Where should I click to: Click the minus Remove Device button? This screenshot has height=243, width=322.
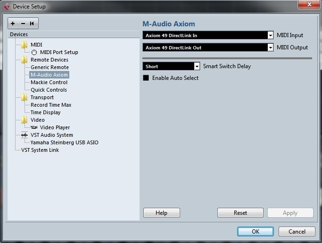tap(23, 24)
